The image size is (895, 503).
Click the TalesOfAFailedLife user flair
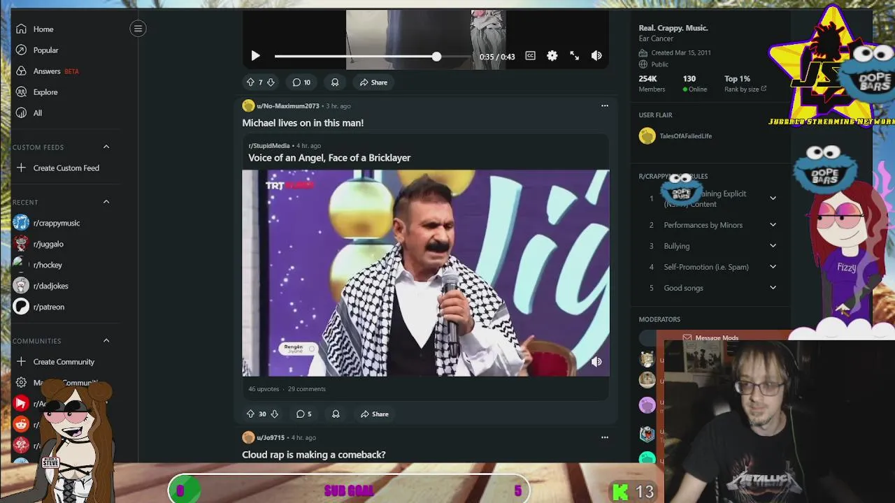685,136
